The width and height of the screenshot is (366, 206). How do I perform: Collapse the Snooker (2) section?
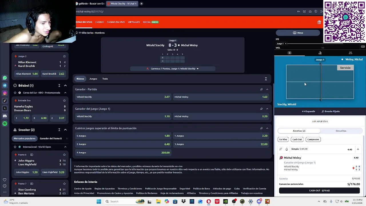tap(65, 130)
